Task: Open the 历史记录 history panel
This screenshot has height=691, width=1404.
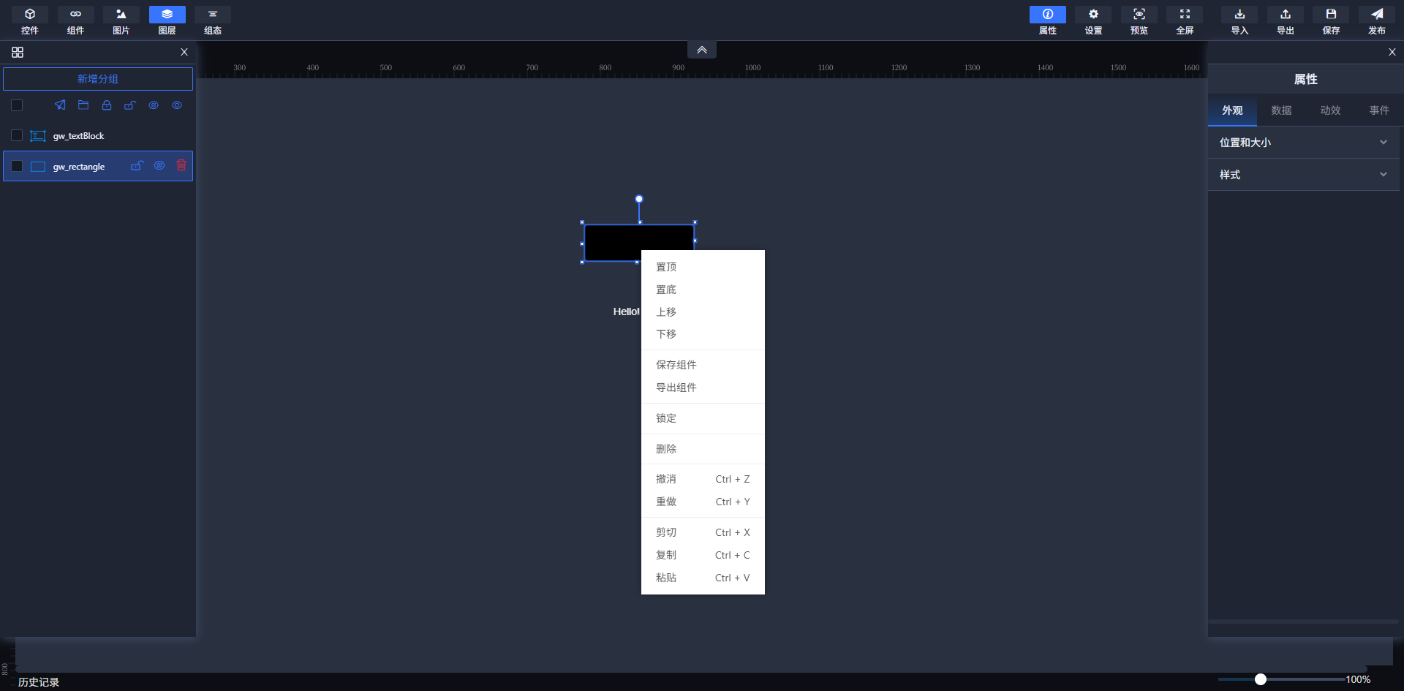Action: point(39,682)
